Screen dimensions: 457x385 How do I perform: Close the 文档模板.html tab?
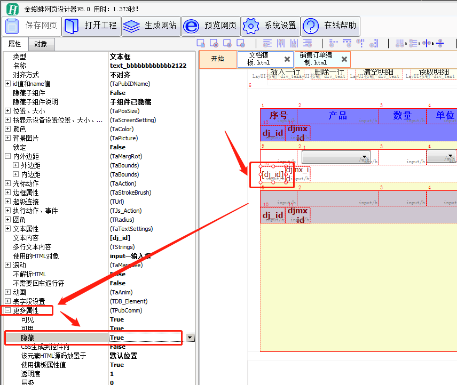click(x=287, y=59)
